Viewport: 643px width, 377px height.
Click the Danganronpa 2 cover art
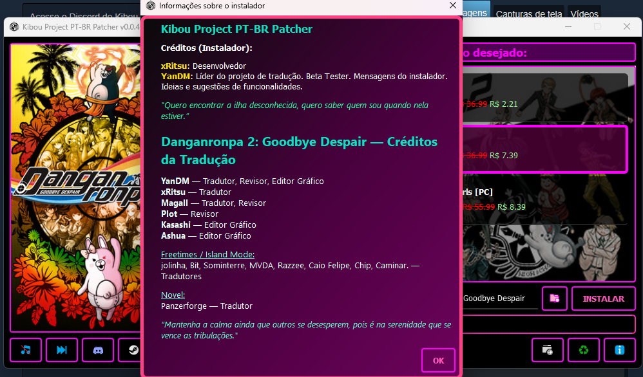[75, 187]
